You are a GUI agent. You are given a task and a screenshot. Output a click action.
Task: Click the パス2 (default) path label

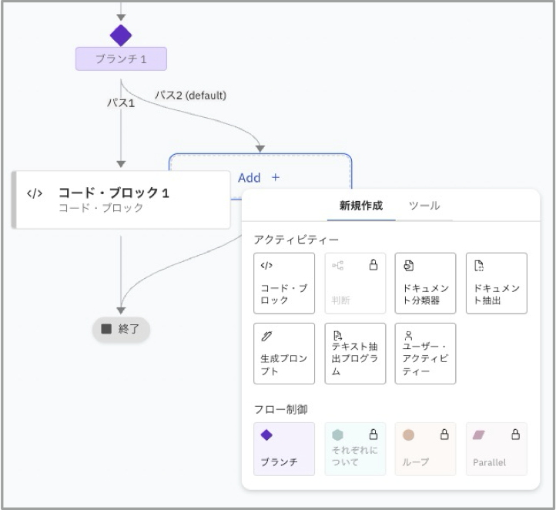(x=190, y=96)
